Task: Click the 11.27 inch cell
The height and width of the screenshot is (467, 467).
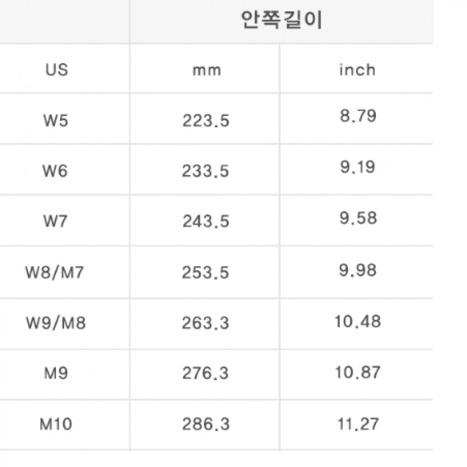Action: point(358,424)
